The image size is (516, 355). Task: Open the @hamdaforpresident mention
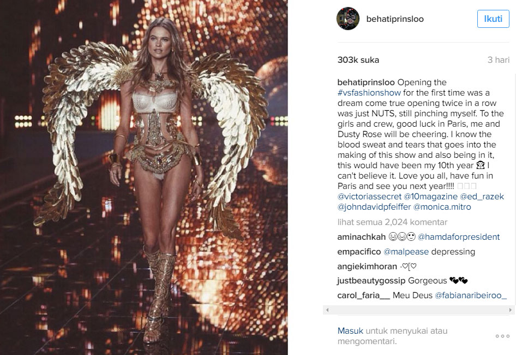458,237
